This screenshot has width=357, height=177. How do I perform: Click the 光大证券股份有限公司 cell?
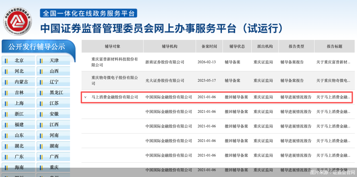pyautogui.click(x=165, y=80)
